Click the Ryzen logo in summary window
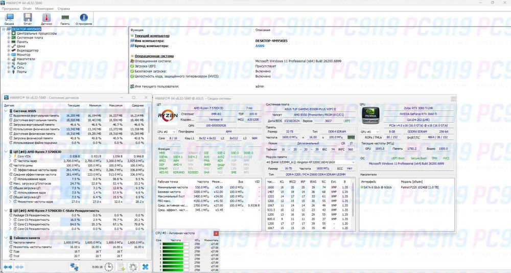 tap(168, 116)
